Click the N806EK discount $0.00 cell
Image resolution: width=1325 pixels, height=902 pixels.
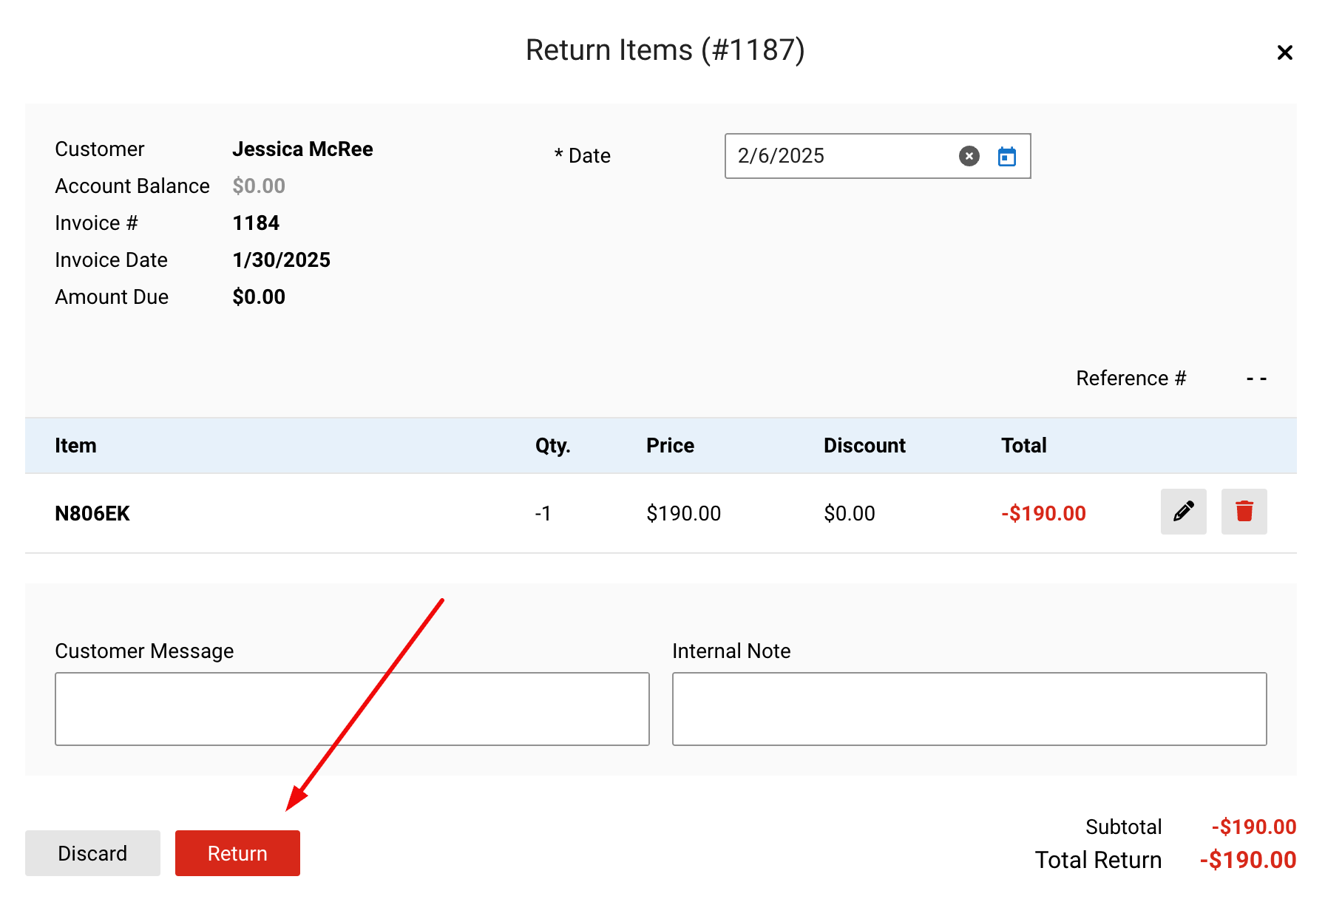(x=850, y=514)
